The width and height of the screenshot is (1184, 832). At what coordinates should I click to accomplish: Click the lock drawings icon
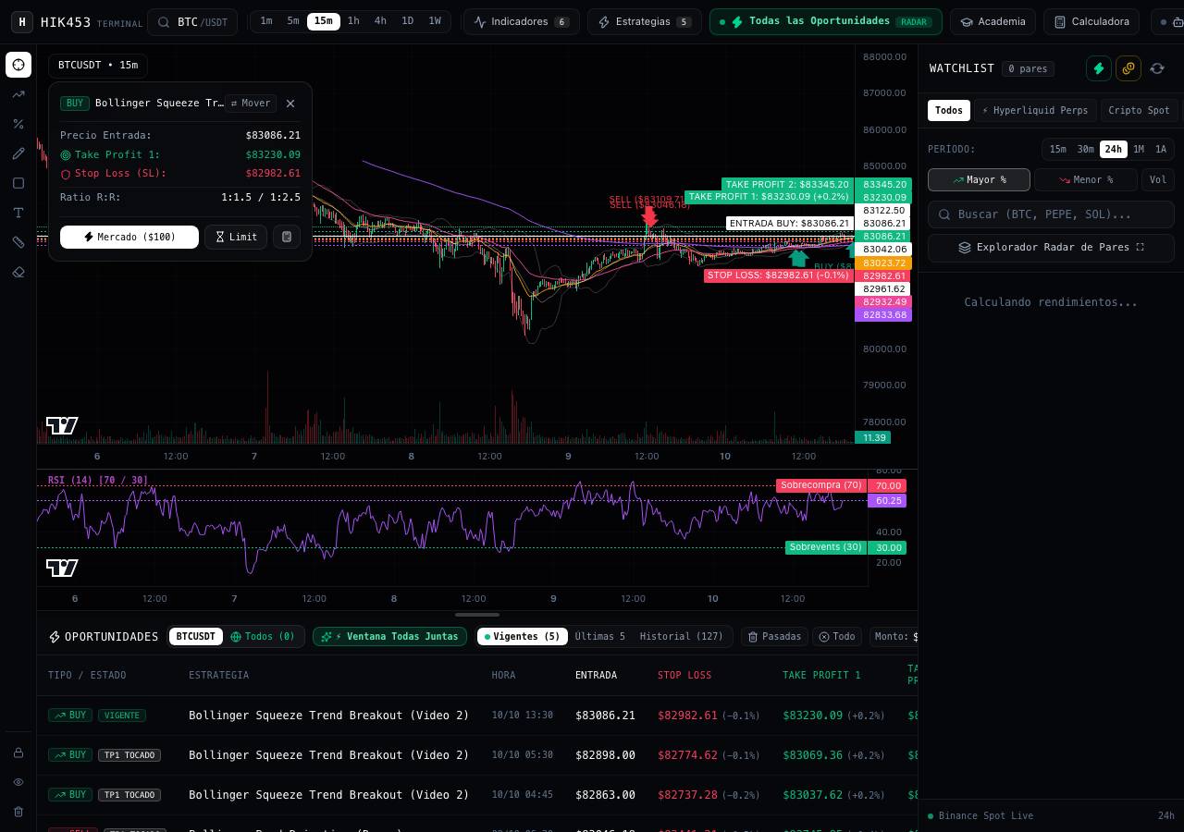pyautogui.click(x=18, y=752)
